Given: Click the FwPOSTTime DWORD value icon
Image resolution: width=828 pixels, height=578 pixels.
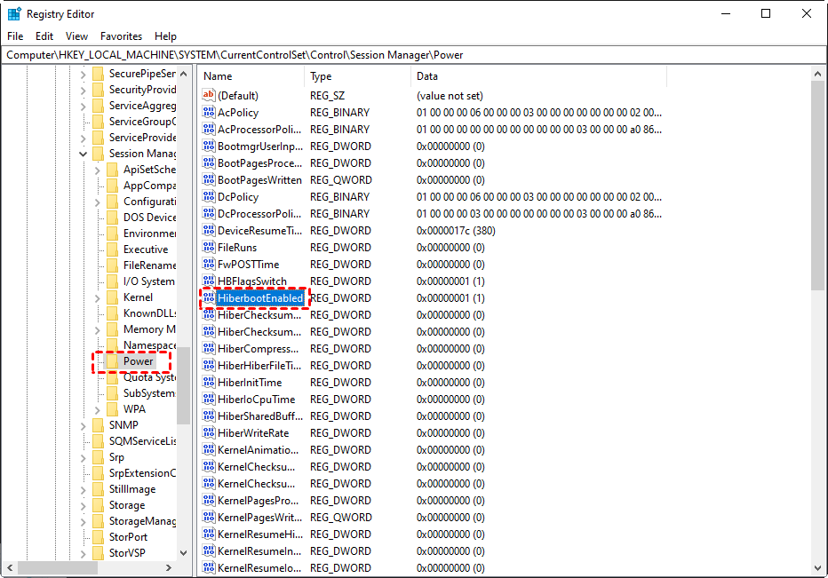Looking at the screenshot, I should pos(209,265).
